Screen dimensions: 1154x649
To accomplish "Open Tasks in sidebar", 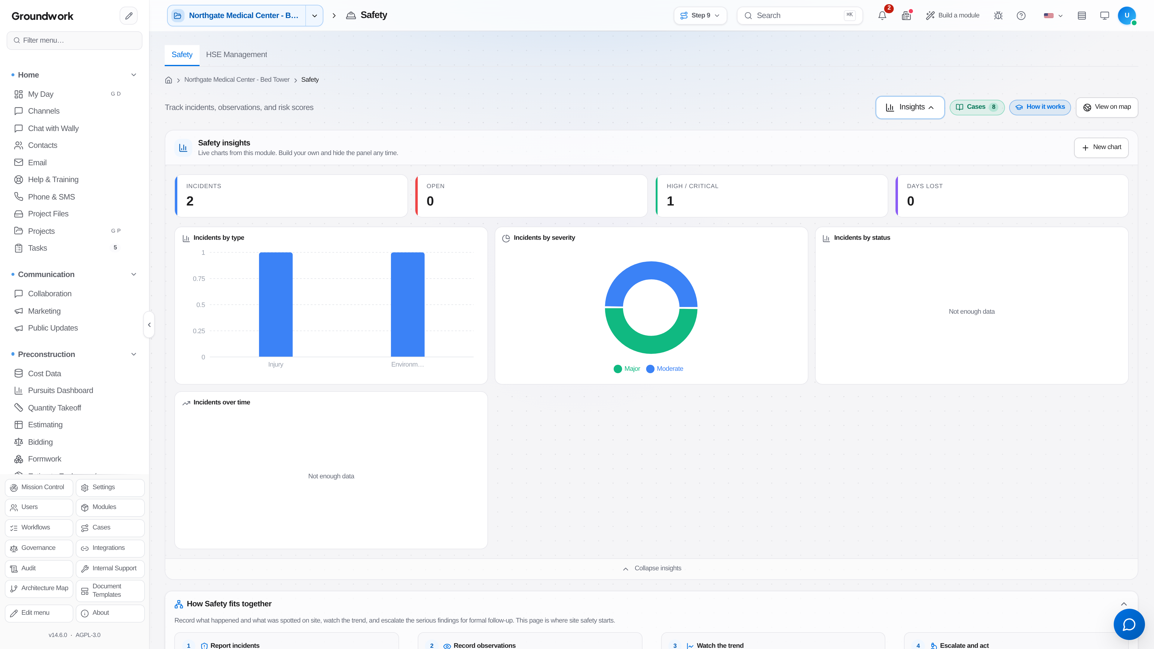I will [x=67, y=248].
